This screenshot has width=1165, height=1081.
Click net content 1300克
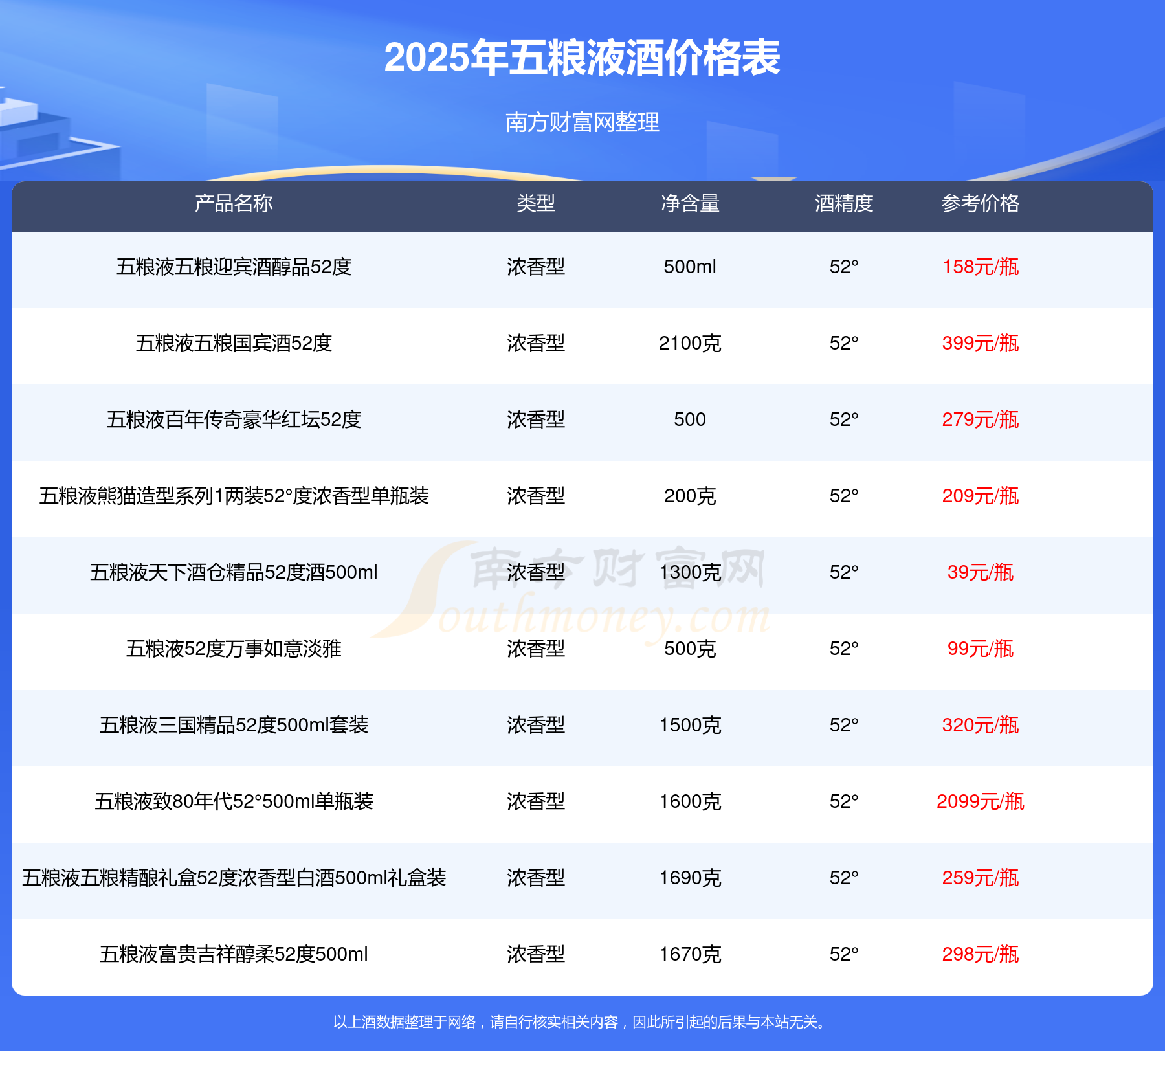(x=690, y=572)
